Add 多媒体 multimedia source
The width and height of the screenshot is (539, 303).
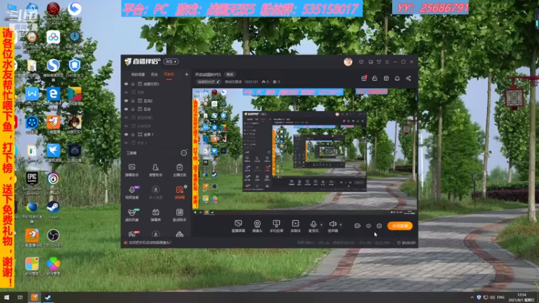[295, 226]
